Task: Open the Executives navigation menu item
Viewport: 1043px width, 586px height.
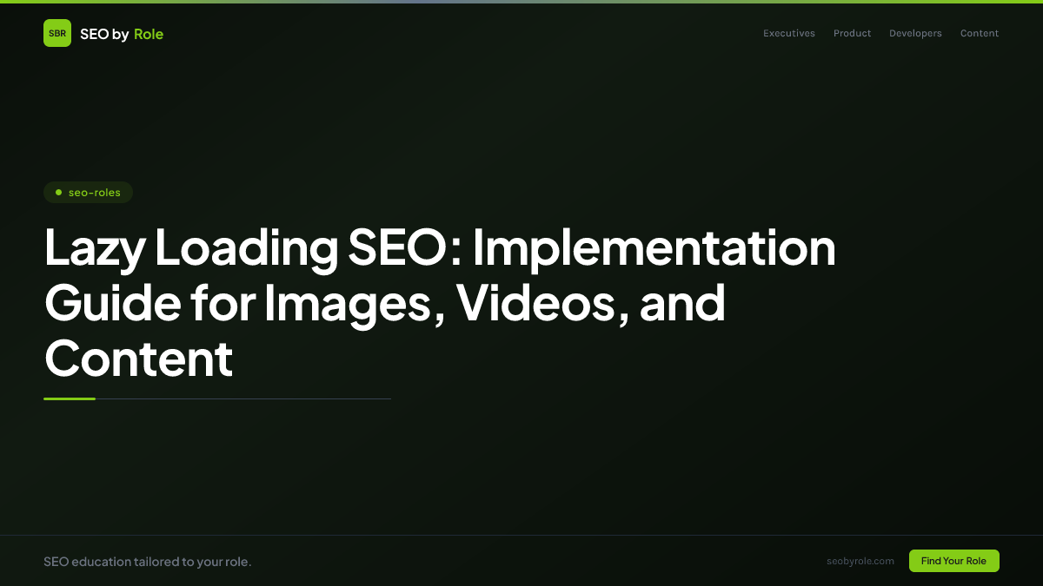Action: 788,33
